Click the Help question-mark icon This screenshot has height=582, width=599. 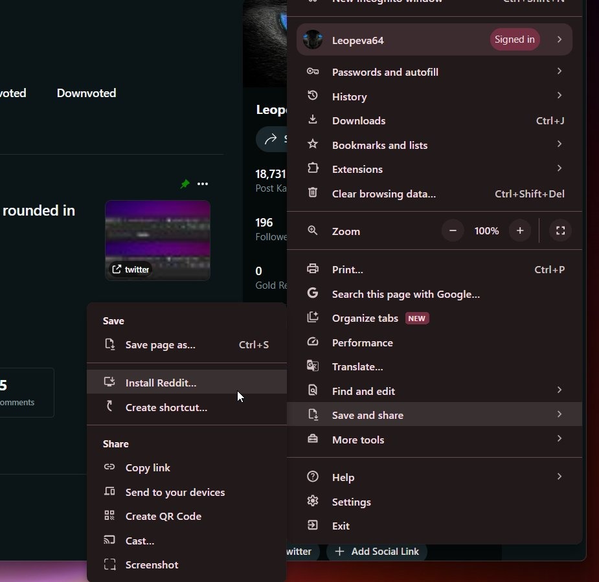[x=313, y=476]
